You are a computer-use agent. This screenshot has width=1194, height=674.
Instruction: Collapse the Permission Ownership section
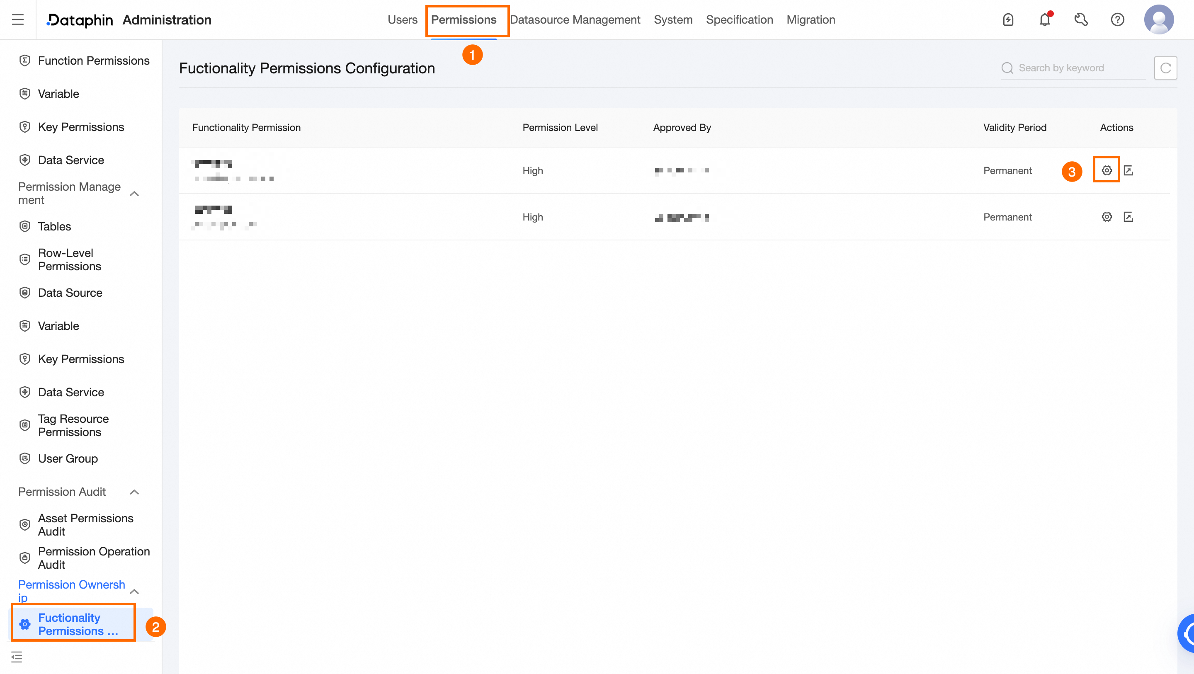[x=134, y=591]
